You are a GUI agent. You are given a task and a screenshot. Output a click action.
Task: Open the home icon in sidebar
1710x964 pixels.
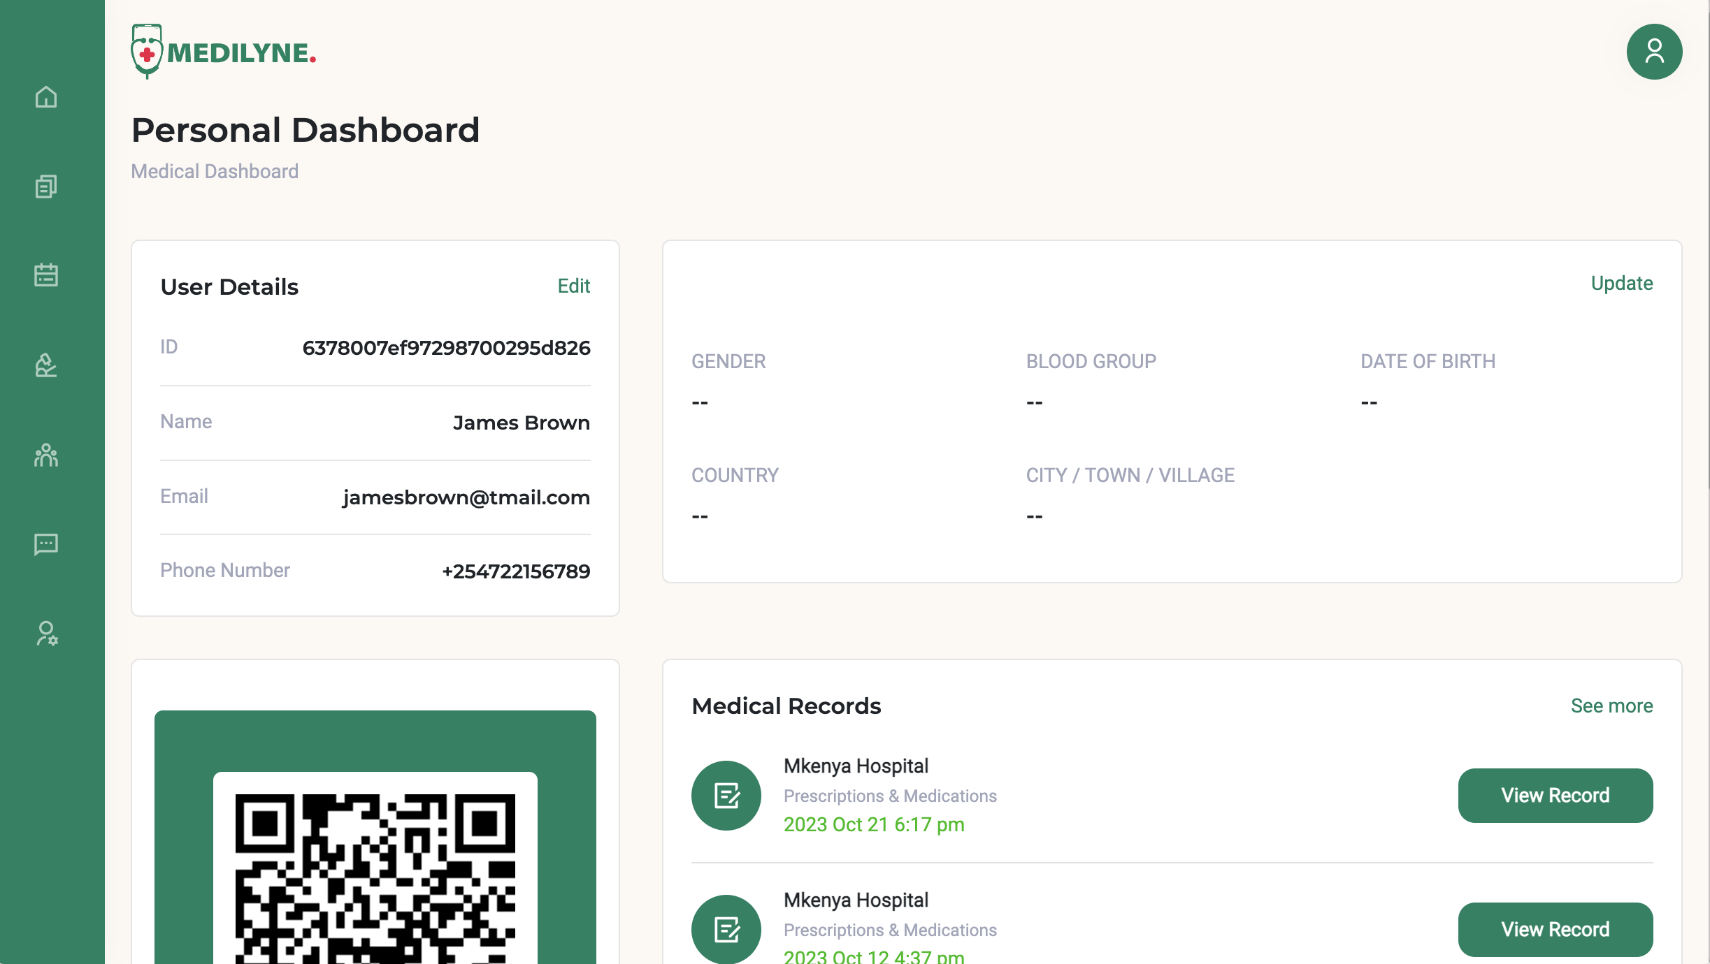[x=46, y=96]
